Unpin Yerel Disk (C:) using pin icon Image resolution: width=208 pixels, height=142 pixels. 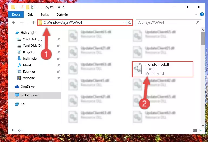[58, 39]
